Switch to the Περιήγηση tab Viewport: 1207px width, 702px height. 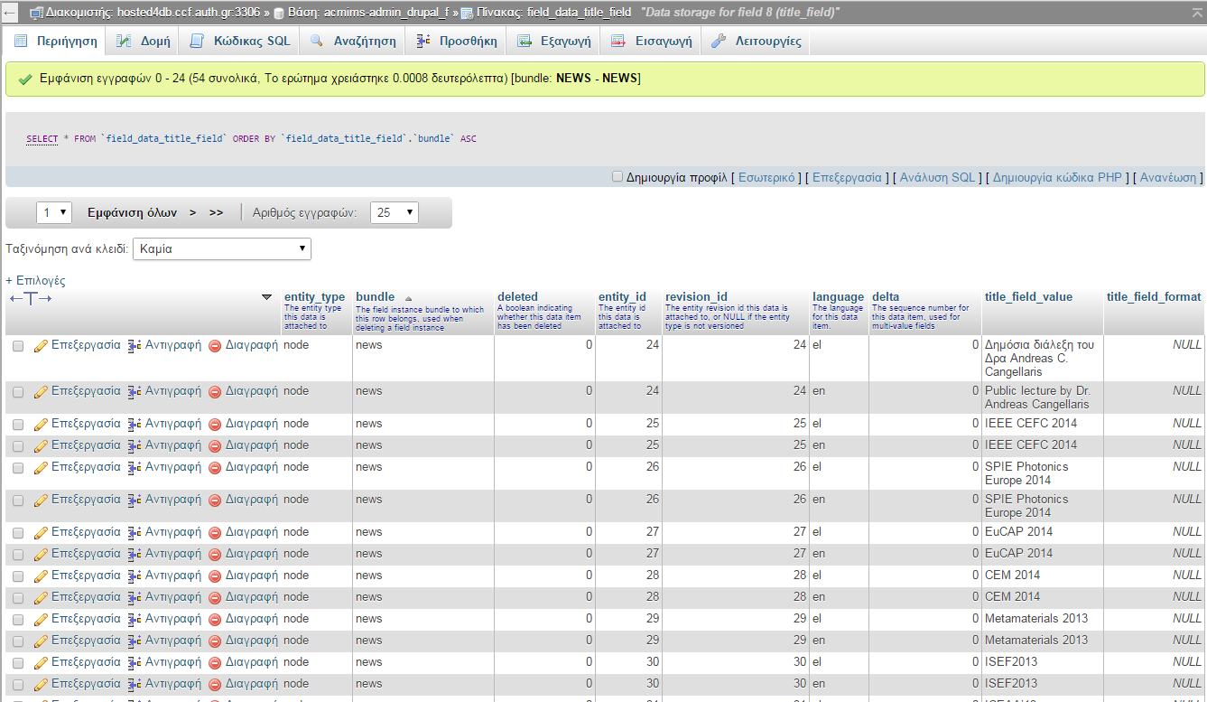coord(56,42)
